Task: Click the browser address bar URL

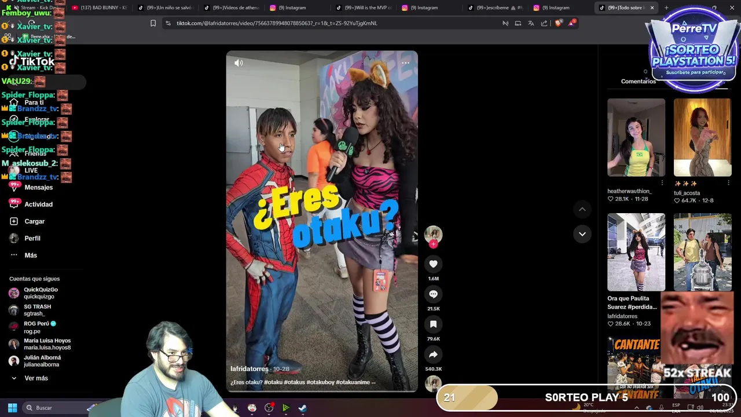Action: click(277, 23)
